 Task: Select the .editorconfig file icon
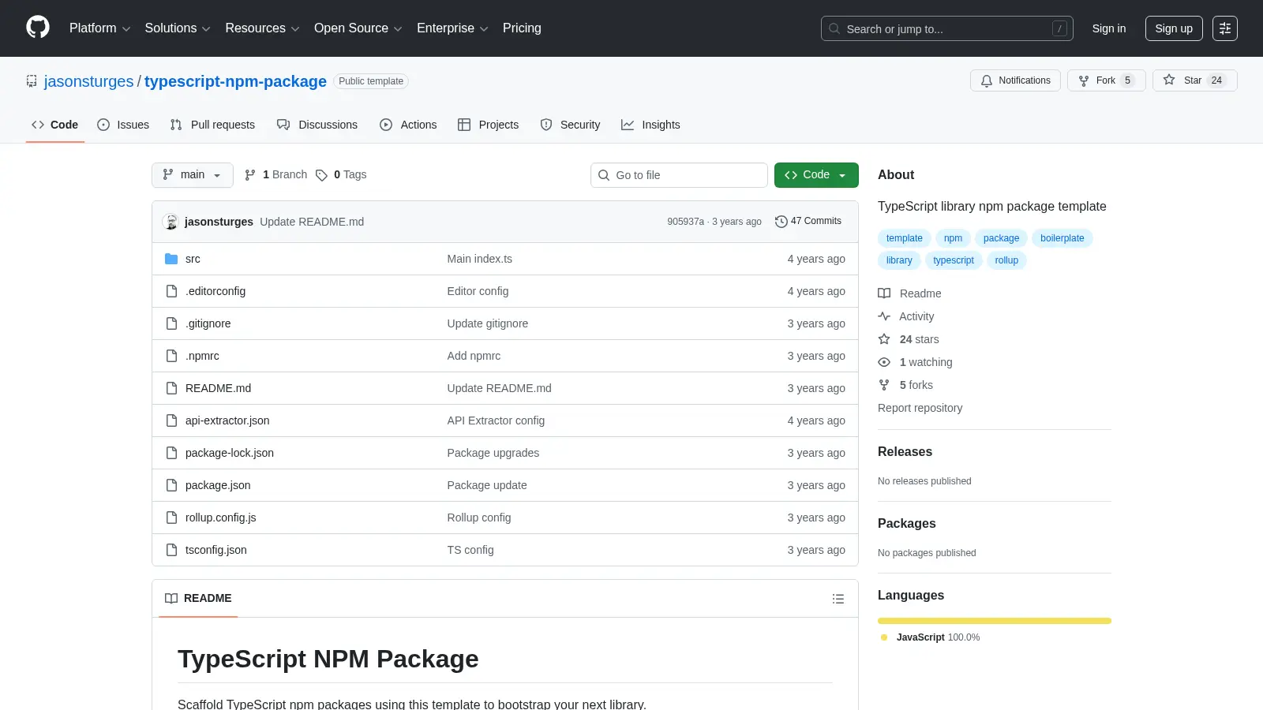(171, 291)
